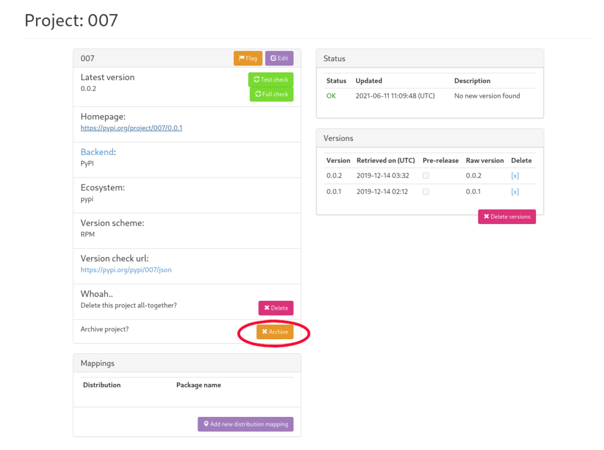Select the 2021-06-11 11:09:48 (UTC) timestamp
Image resolution: width=604 pixels, height=450 pixels.
point(395,96)
